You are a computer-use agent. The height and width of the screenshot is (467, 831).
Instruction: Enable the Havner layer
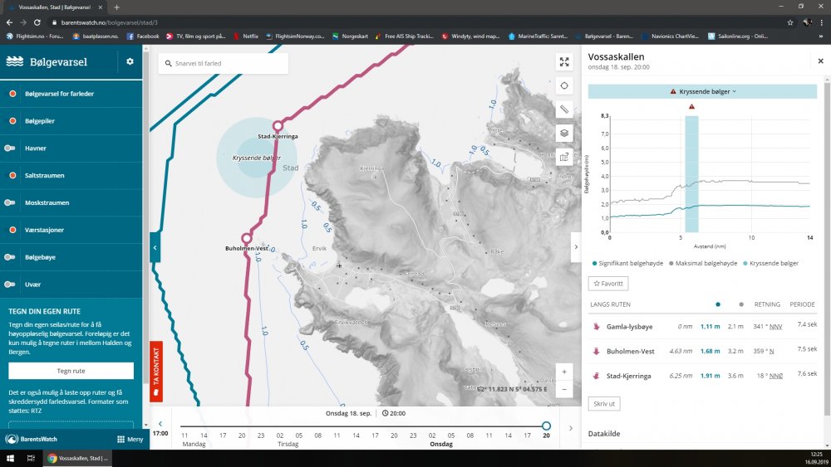[x=10, y=148]
